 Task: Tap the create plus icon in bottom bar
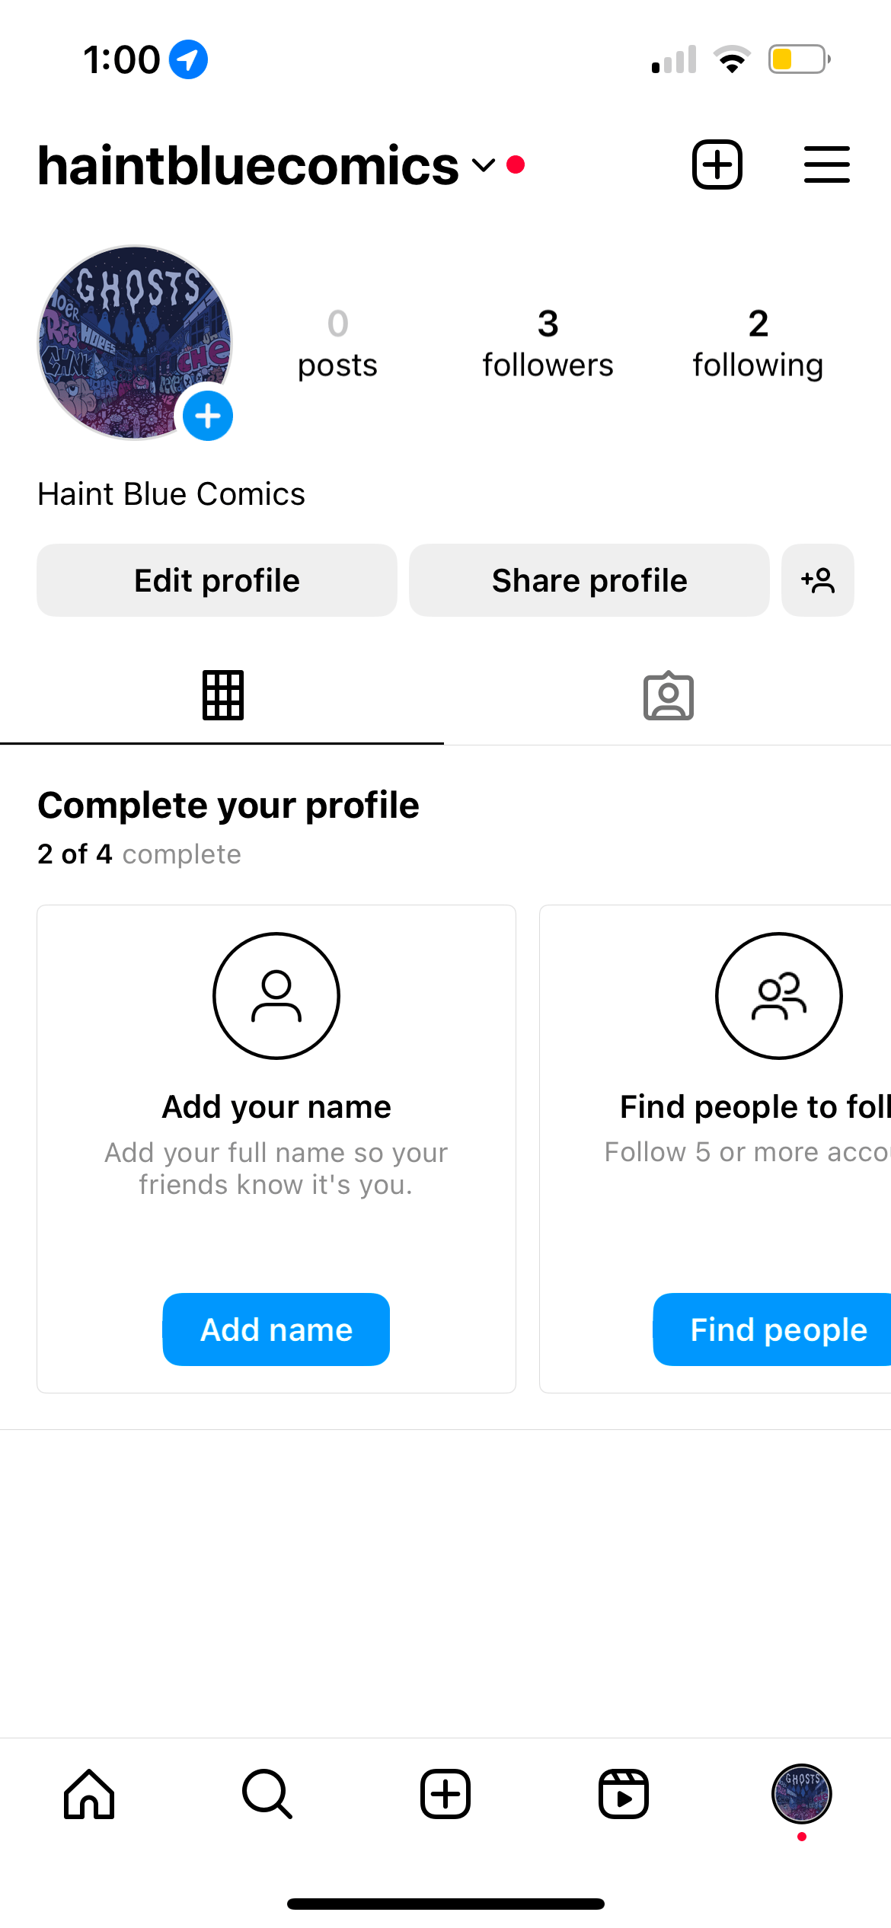coord(445,1794)
